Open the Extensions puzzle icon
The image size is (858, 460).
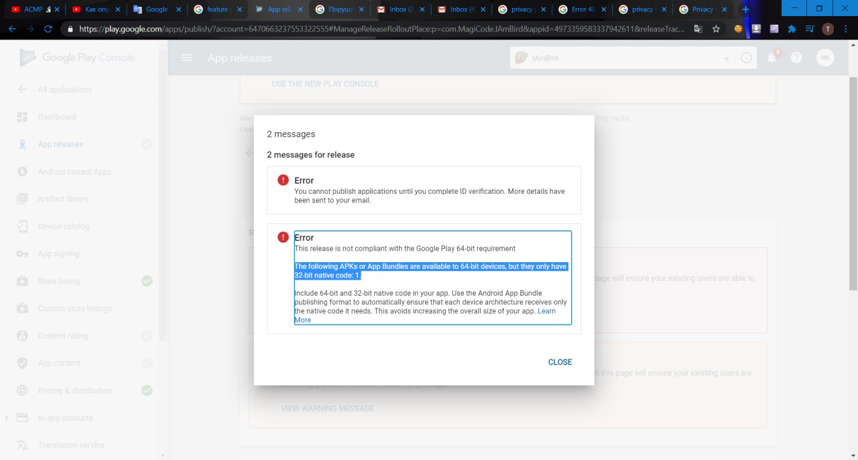point(792,29)
